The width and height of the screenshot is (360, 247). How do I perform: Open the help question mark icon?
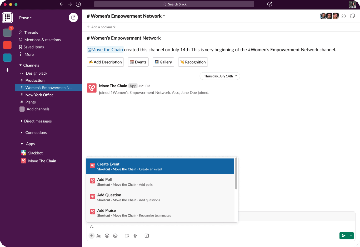tap(270, 4)
